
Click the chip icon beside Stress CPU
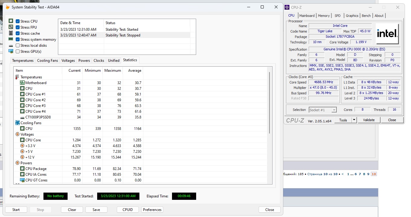point(11,21)
